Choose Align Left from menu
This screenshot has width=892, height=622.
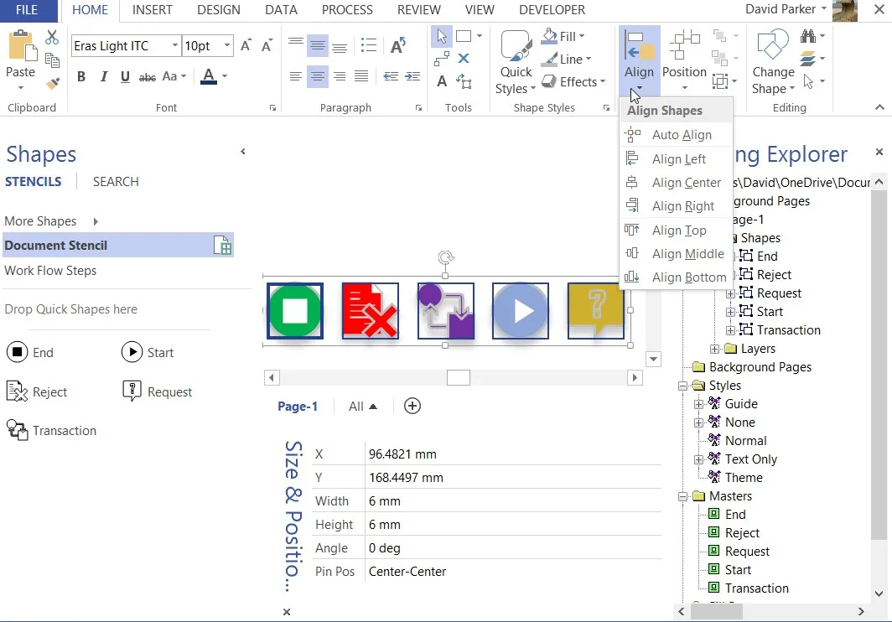pos(677,158)
